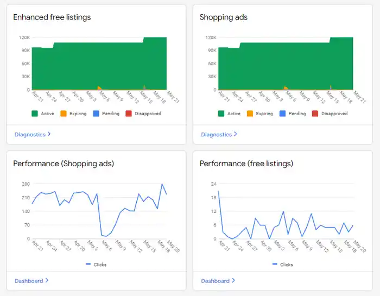Click Disapproved legend label in Shopping ads card
This screenshot has width=380, height=296.
pos(334,114)
